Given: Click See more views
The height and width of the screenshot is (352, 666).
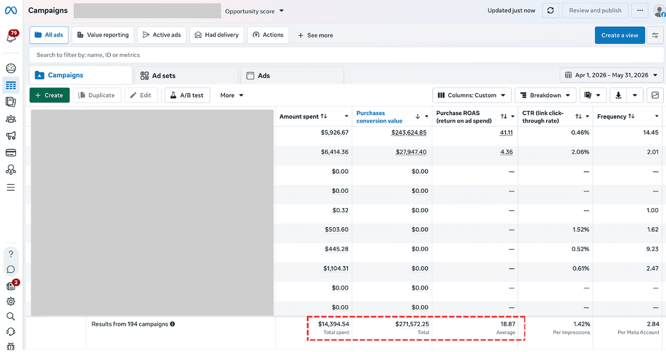Looking at the screenshot, I should pos(315,35).
